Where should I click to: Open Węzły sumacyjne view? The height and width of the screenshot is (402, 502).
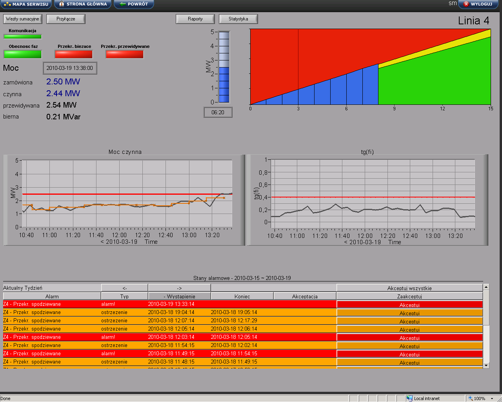click(22, 19)
